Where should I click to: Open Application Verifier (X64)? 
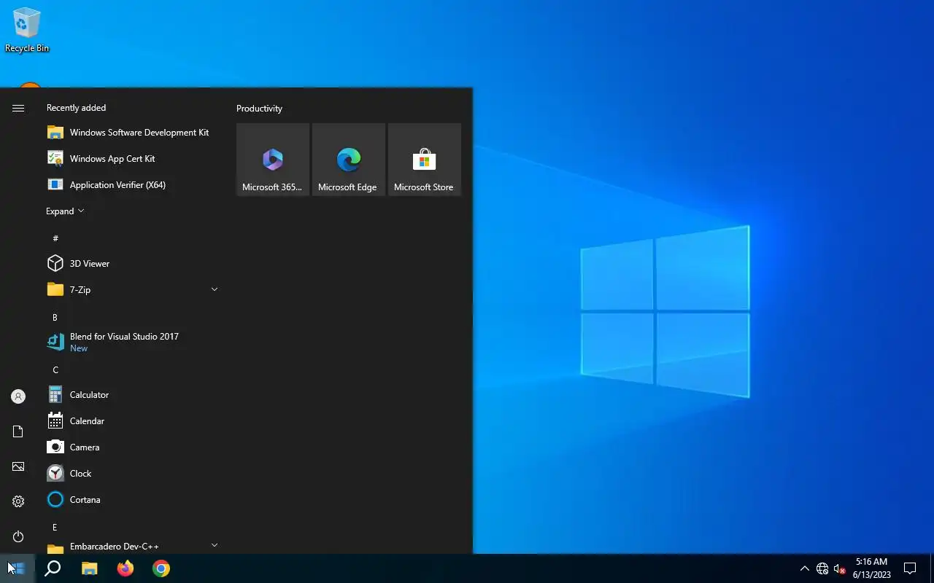click(133, 185)
